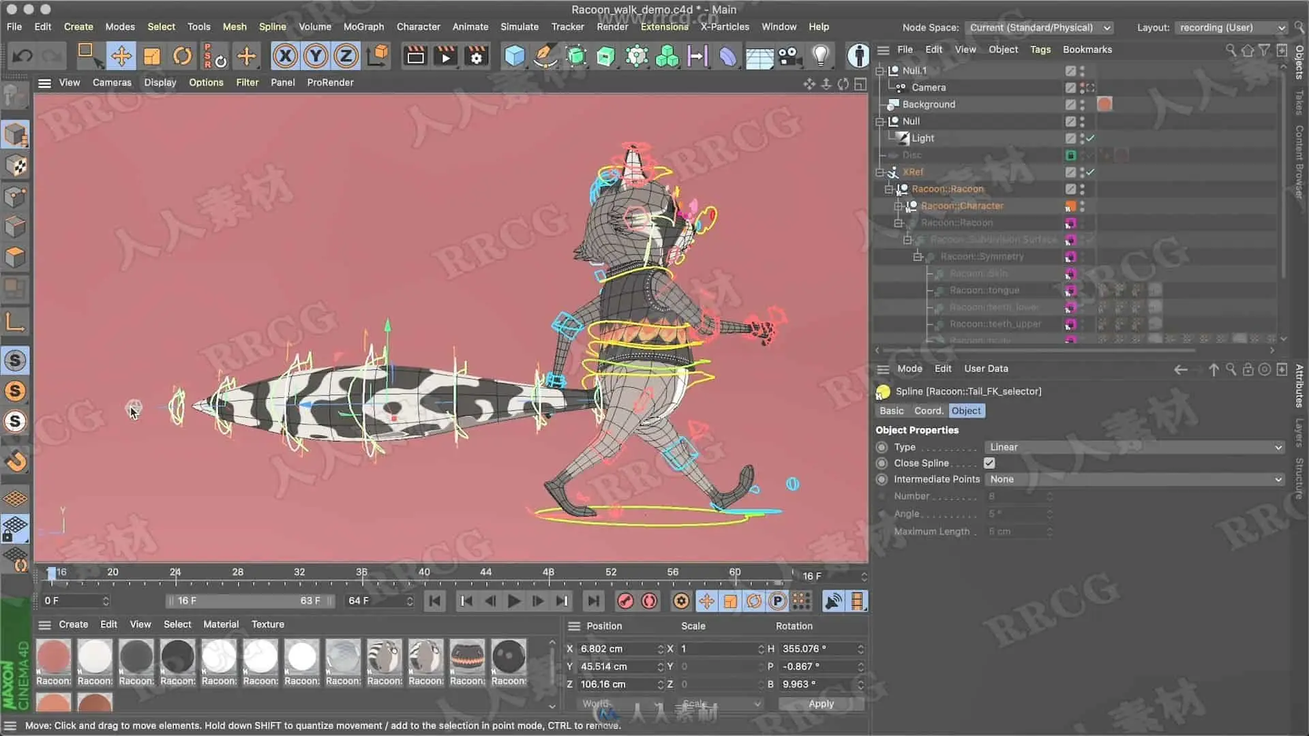This screenshot has height=736, width=1309.
Task: Click the Undo arrow icon
Action: pyautogui.click(x=22, y=56)
